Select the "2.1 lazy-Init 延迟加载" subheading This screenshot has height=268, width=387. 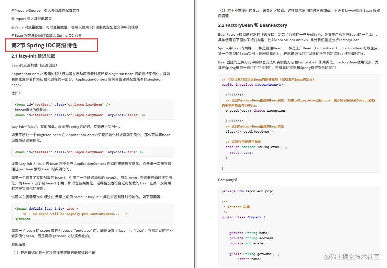(33, 56)
